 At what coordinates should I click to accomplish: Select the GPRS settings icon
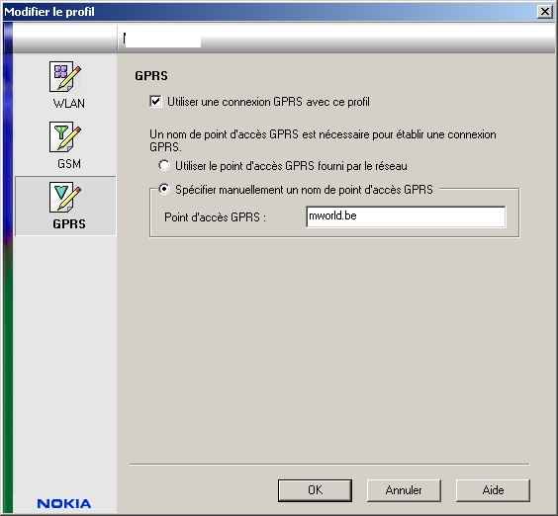pos(65,198)
